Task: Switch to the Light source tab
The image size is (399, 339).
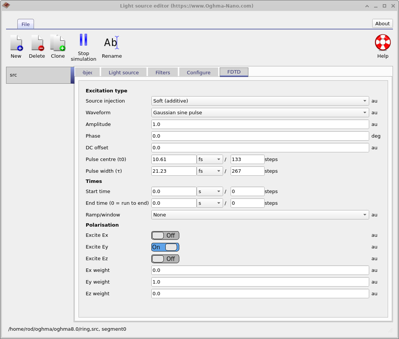Action: (x=123, y=72)
